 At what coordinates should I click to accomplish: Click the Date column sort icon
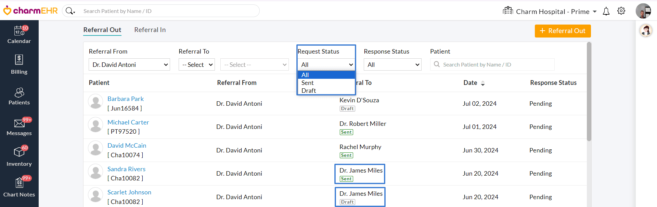coord(482,83)
